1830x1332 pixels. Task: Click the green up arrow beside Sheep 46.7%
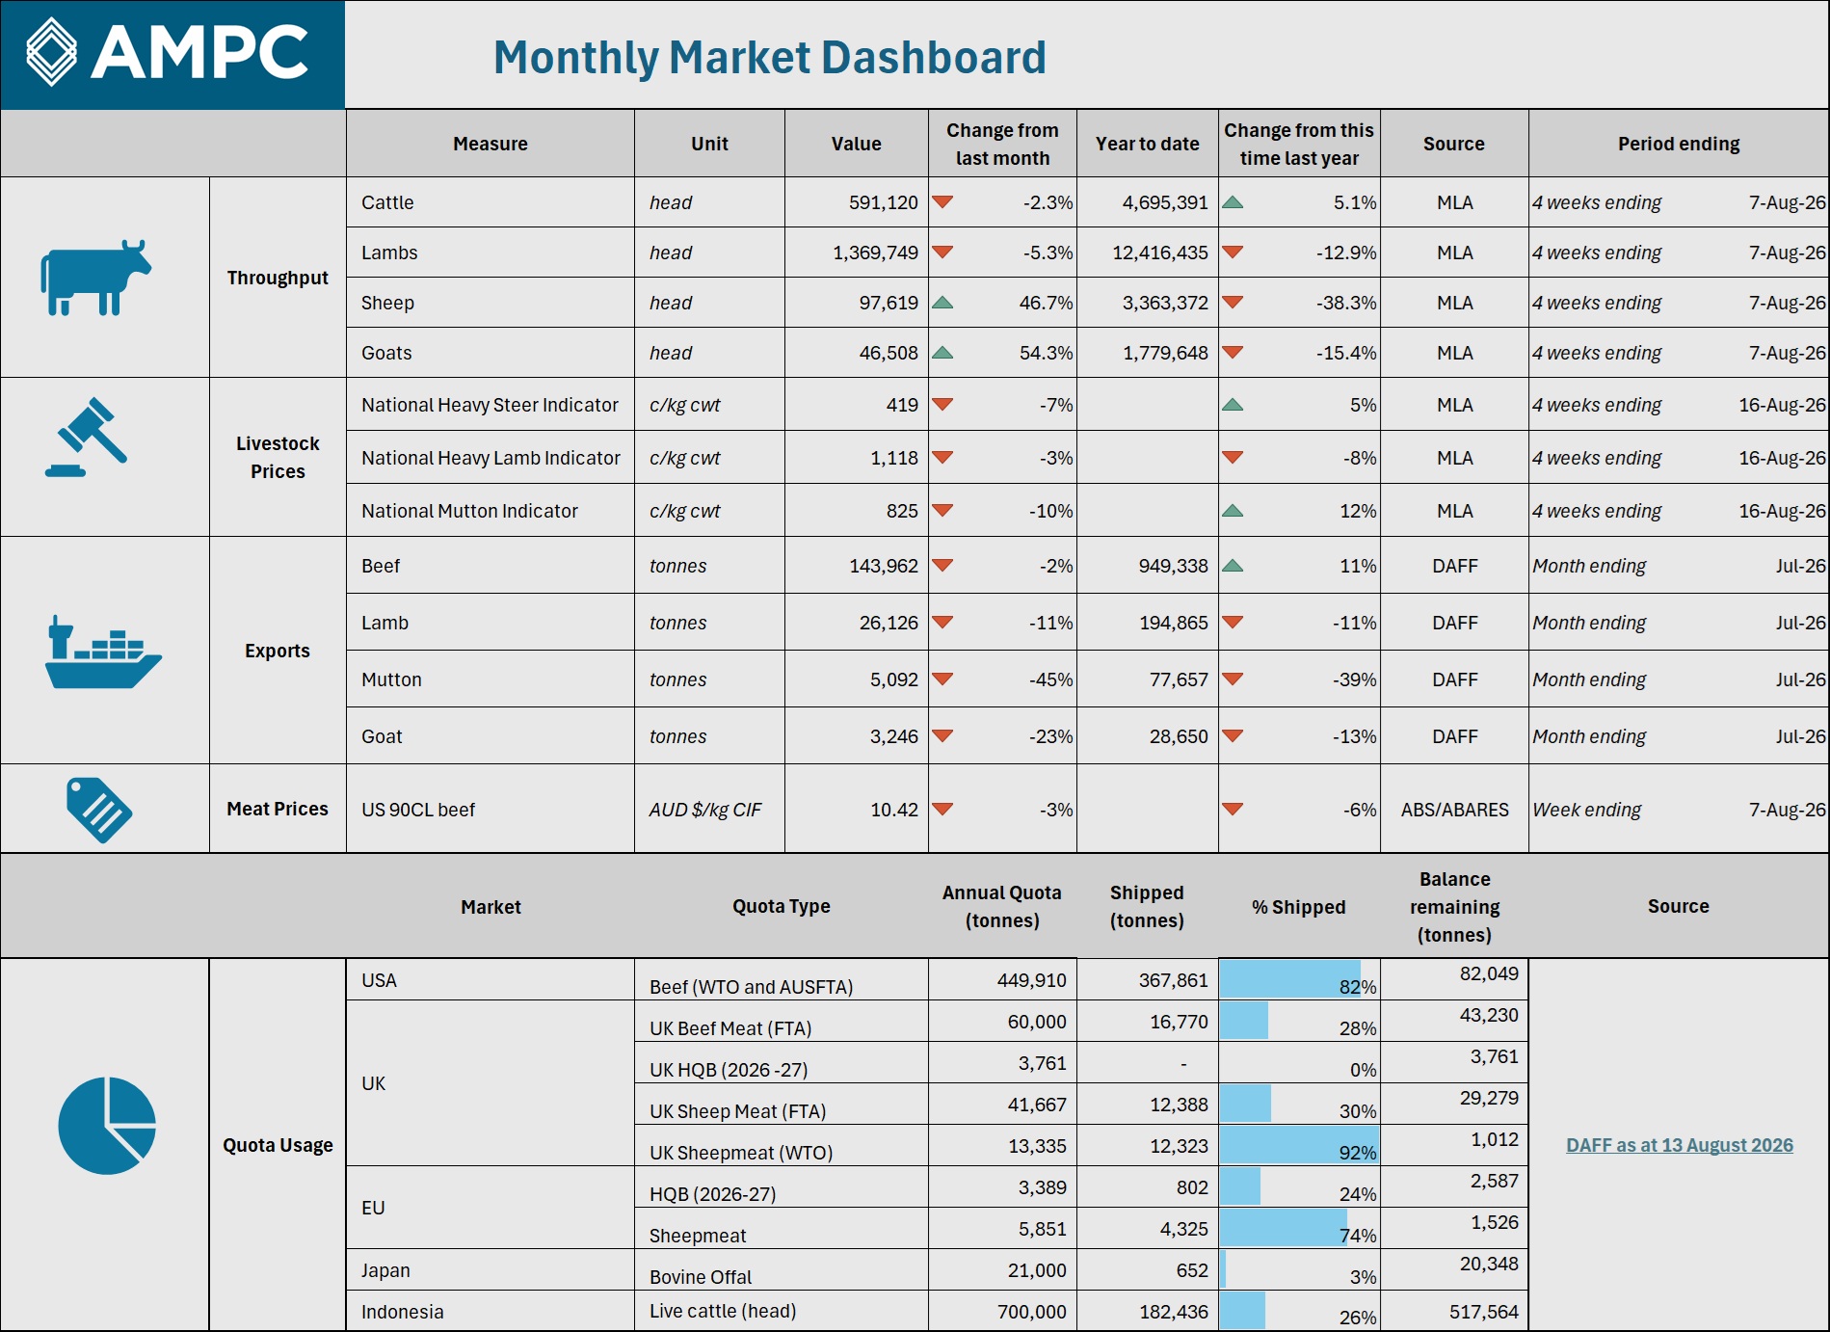942,303
